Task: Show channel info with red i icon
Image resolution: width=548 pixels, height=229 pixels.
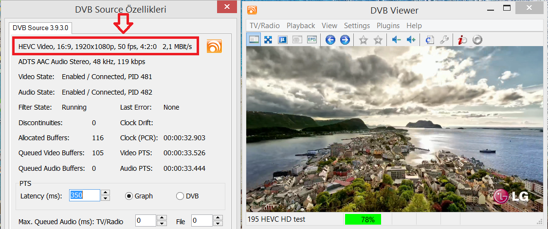Action: coord(462,40)
